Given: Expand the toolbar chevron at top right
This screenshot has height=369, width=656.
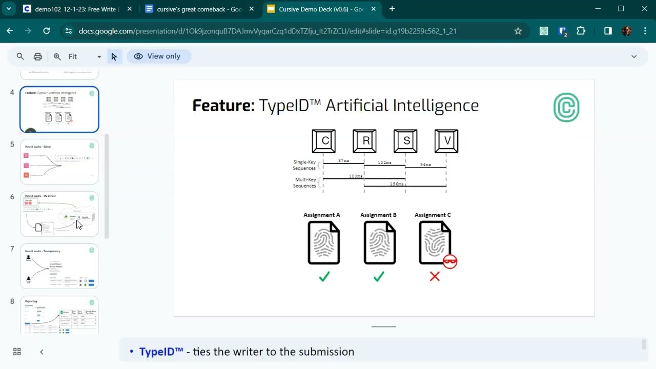Looking at the screenshot, I should [x=634, y=56].
